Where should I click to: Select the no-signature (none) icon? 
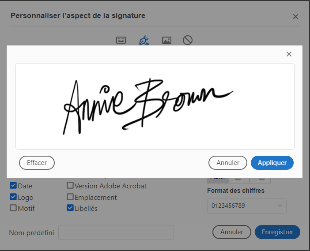tap(188, 41)
